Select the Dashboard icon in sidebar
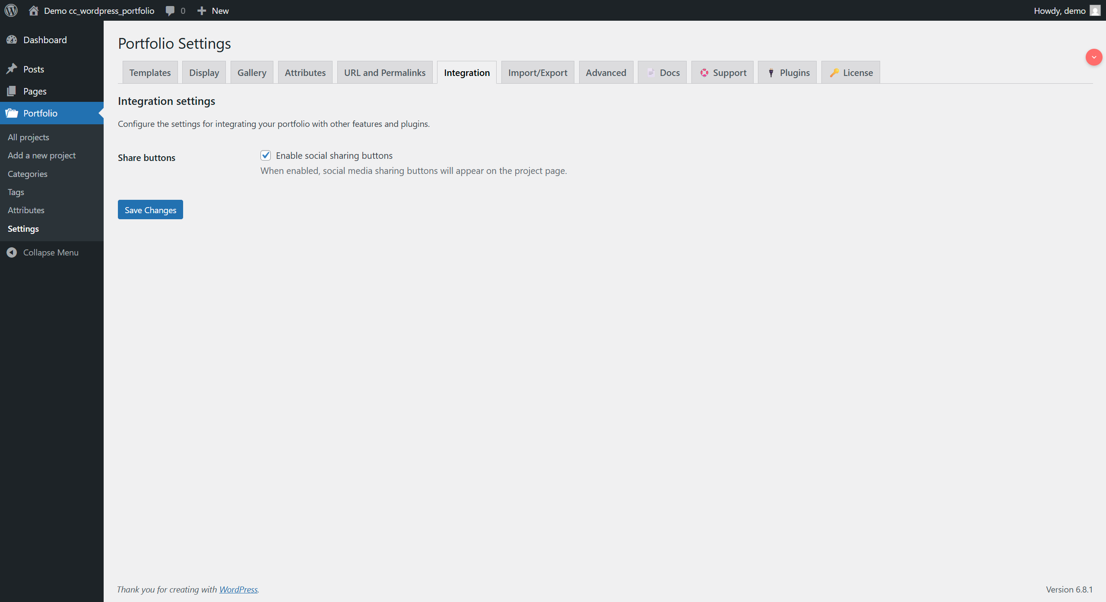The width and height of the screenshot is (1106, 602). click(13, 39)
